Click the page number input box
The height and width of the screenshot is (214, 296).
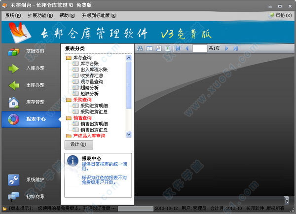(200, 48)
